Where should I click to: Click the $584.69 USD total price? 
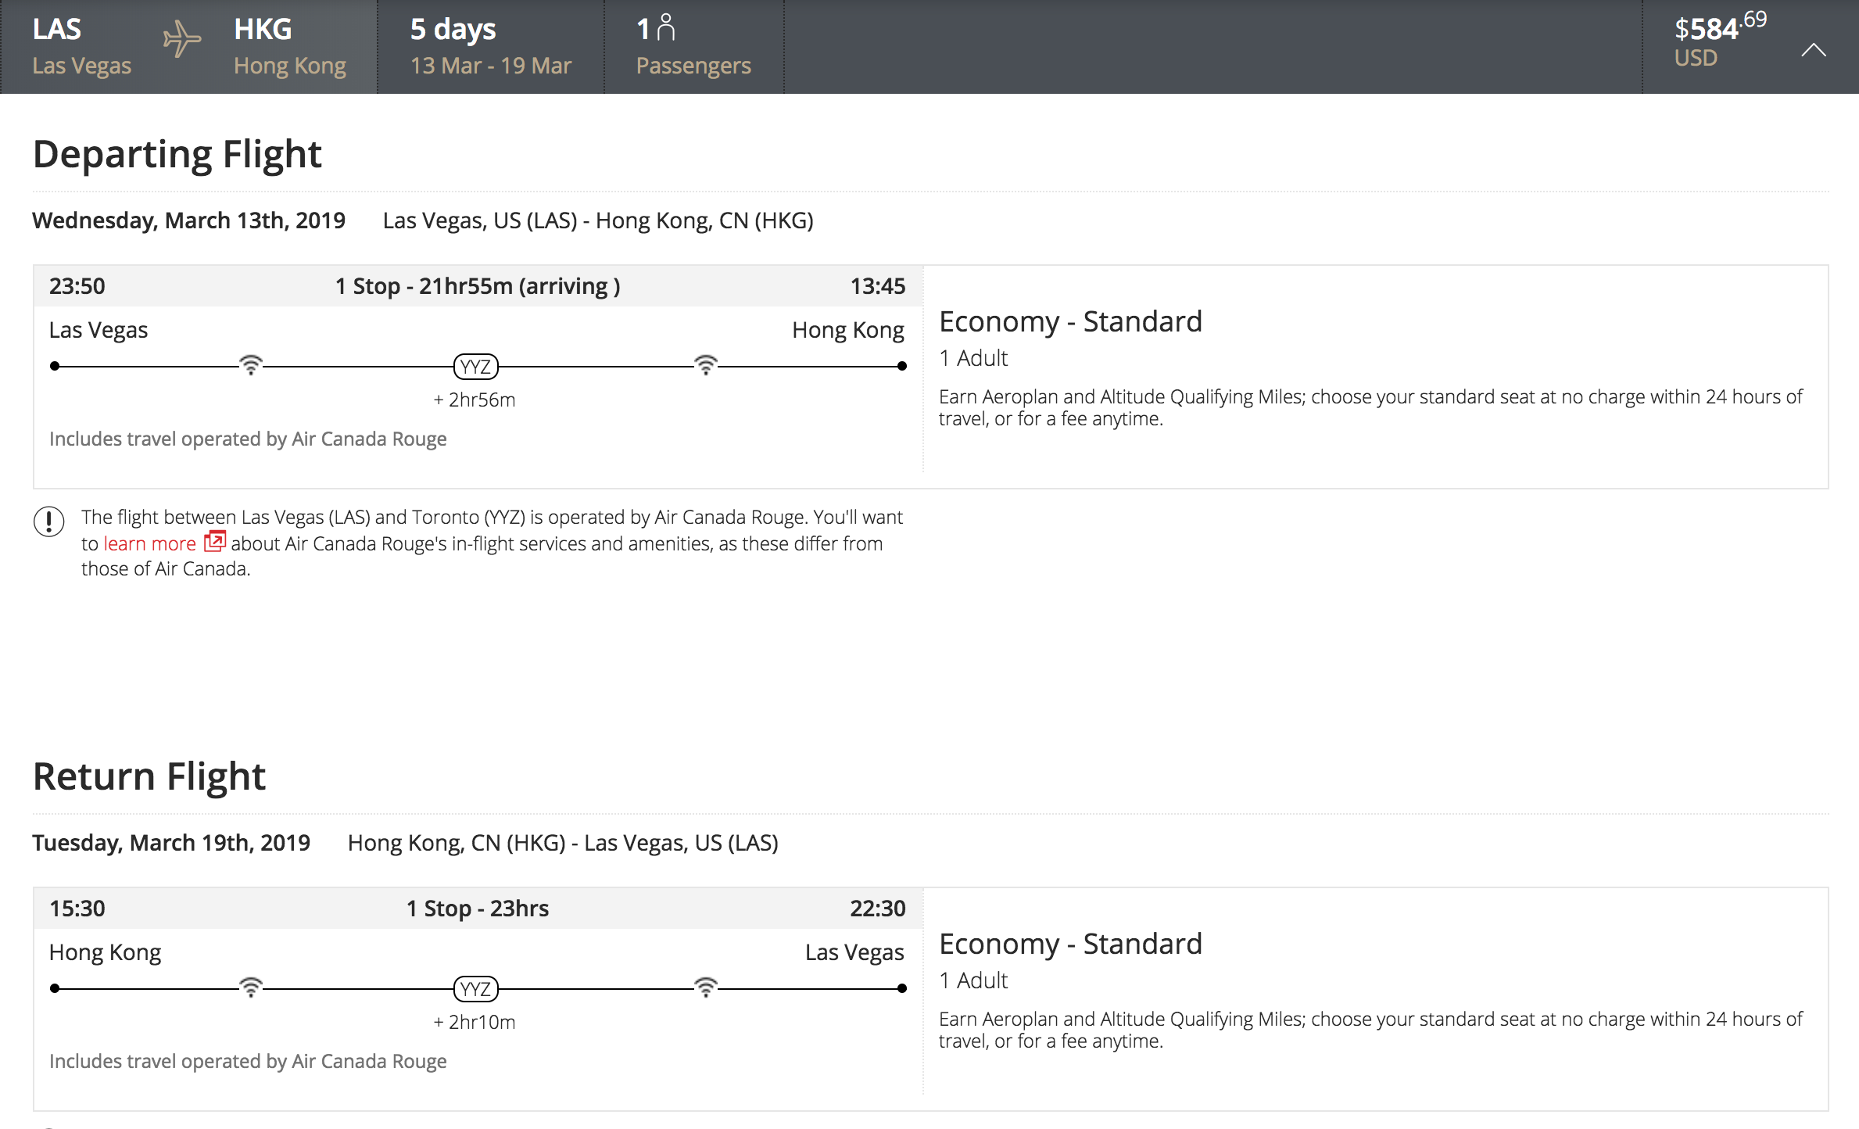pyautogui.click(x=1718, y=39)
